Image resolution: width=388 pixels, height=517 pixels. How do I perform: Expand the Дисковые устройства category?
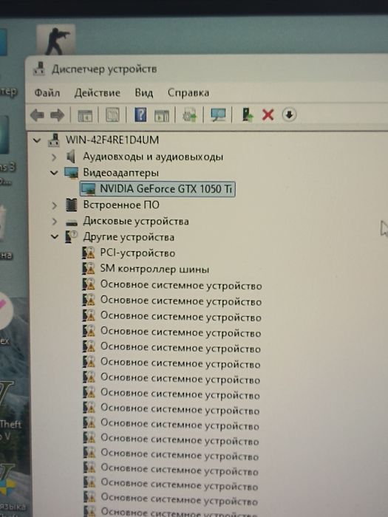[x=55, y=222]
